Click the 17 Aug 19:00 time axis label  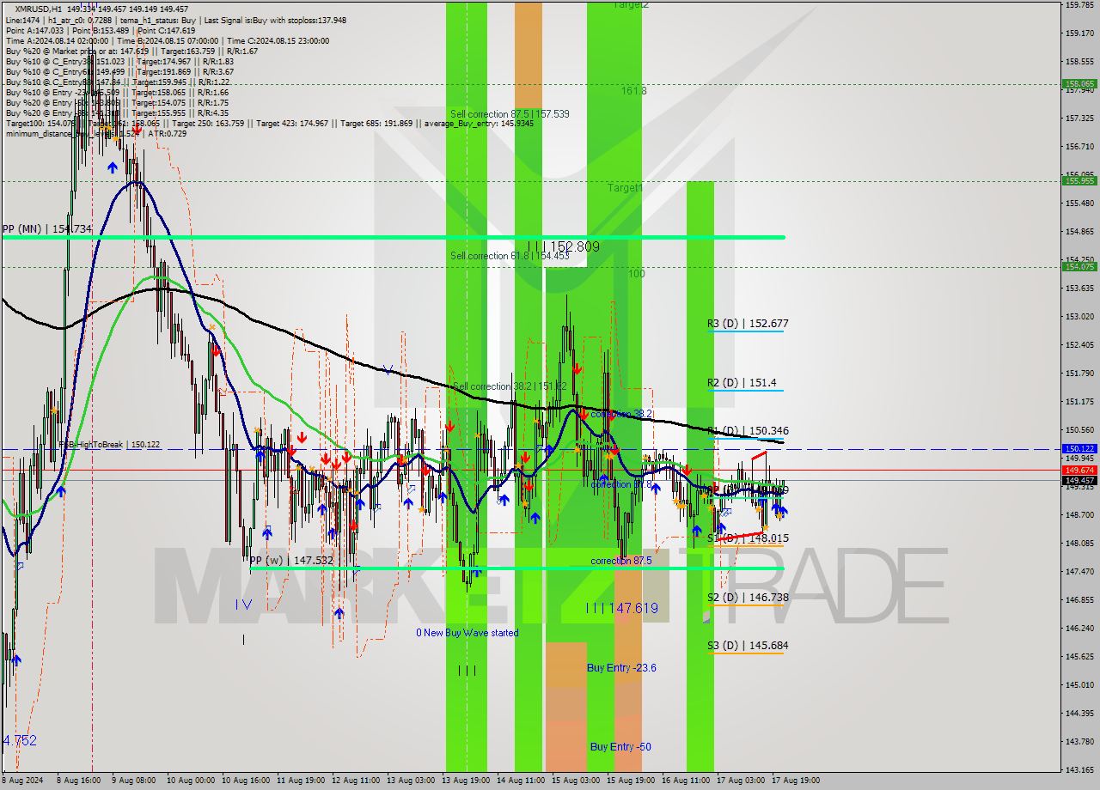(795, 781)
